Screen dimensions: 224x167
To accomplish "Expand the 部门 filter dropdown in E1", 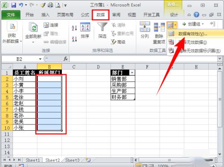I will (x=132, y=73).
